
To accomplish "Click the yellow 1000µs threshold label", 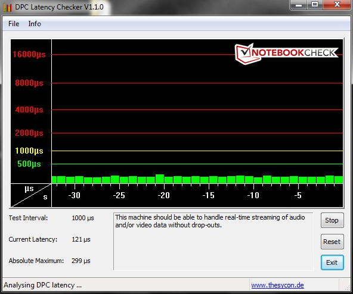I will 29,151.
